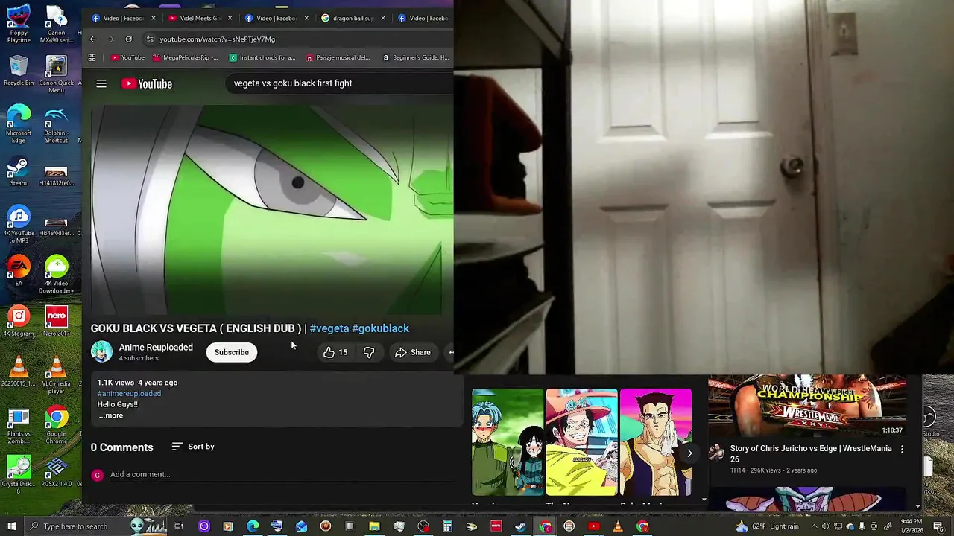The image size is (954, 536).
Task: Expand video description with ...more
Action: pos(110,415)
